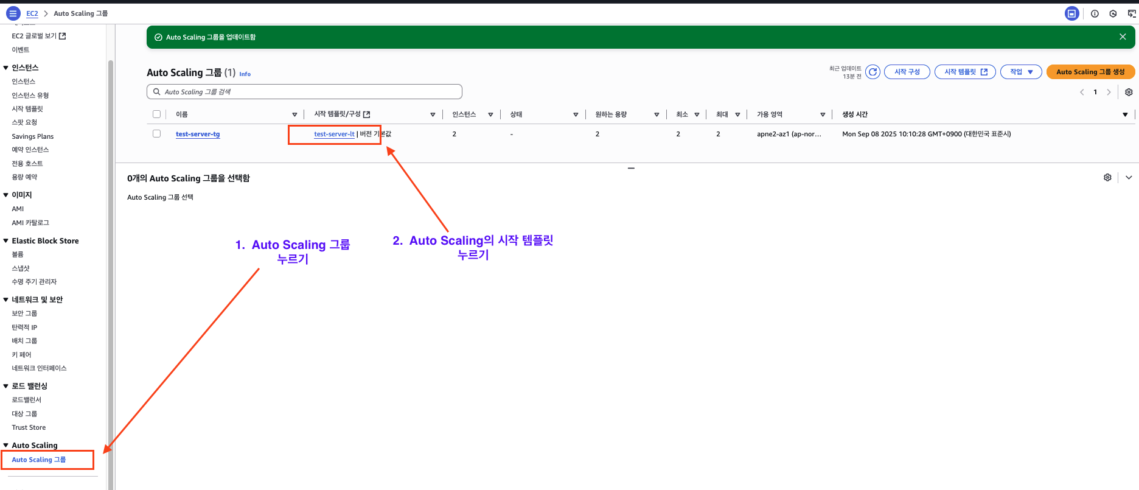The width and height of the screenshot is (1139, 490).
Task: Collapse the Elastic Block Store sidebar section
Action: [6, 241]
